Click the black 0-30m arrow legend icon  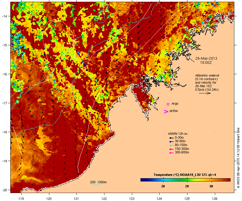[171, 138]
